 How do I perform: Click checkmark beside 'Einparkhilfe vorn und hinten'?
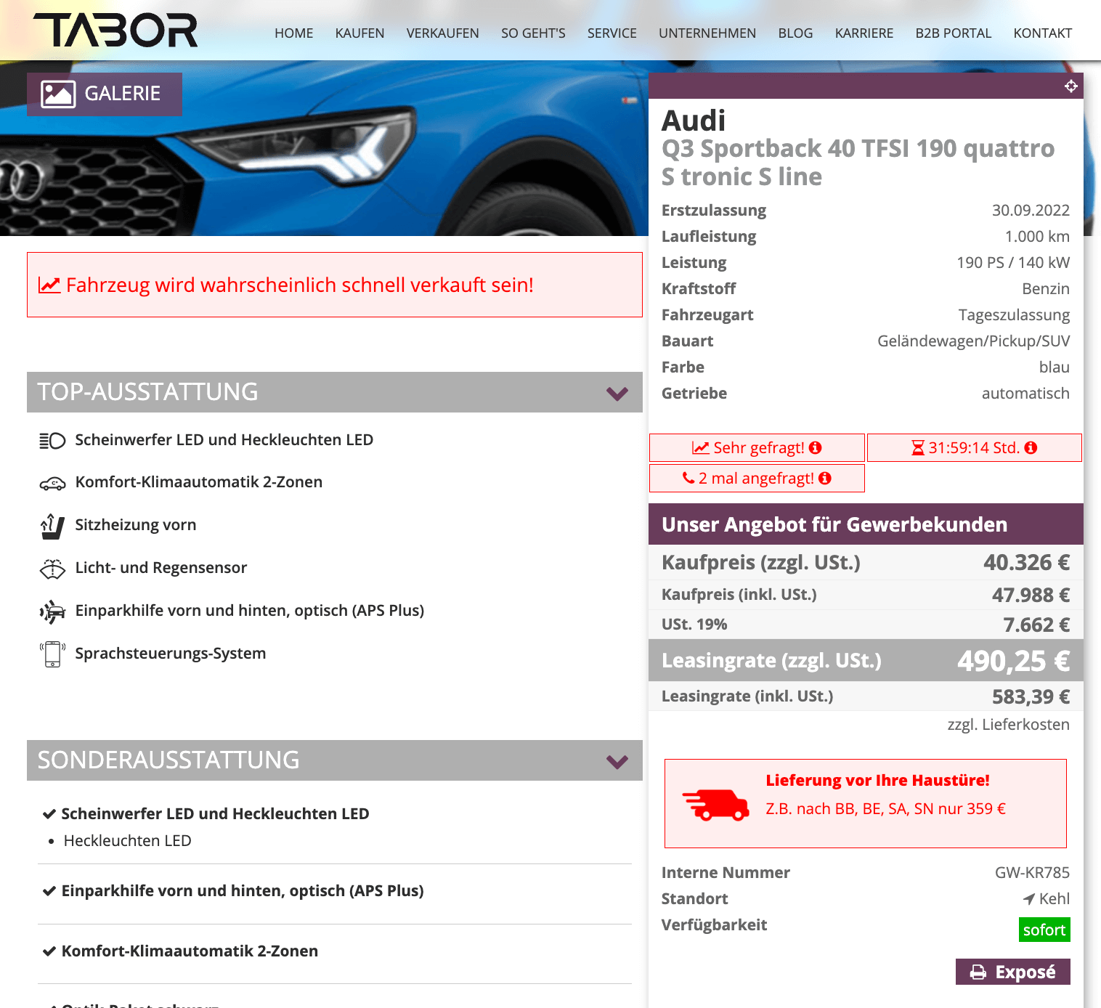pyautogui.click(x=49, y=891)
